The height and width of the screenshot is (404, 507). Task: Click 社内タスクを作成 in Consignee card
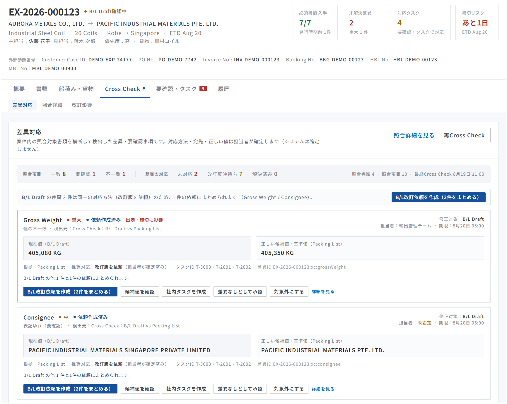click(186, 389)
